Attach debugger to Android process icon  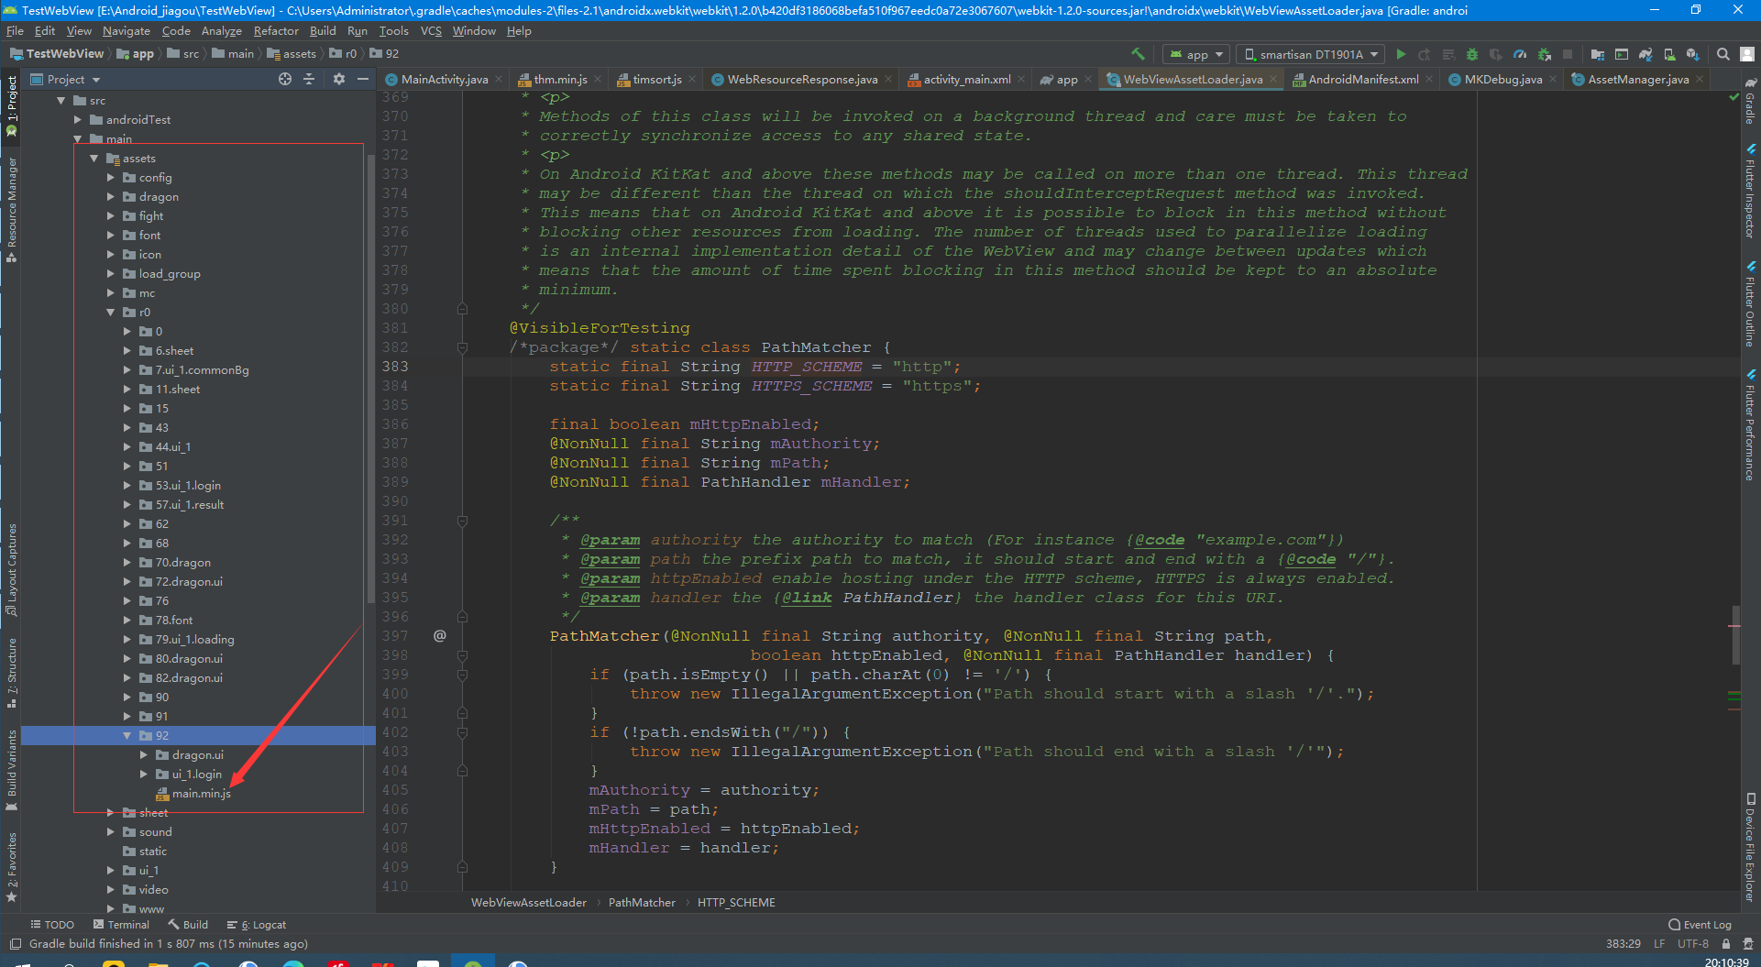pos(1544,54)
